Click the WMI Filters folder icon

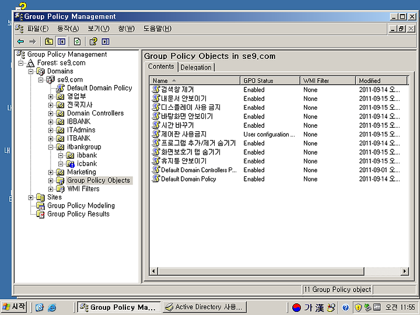(60, 189)
